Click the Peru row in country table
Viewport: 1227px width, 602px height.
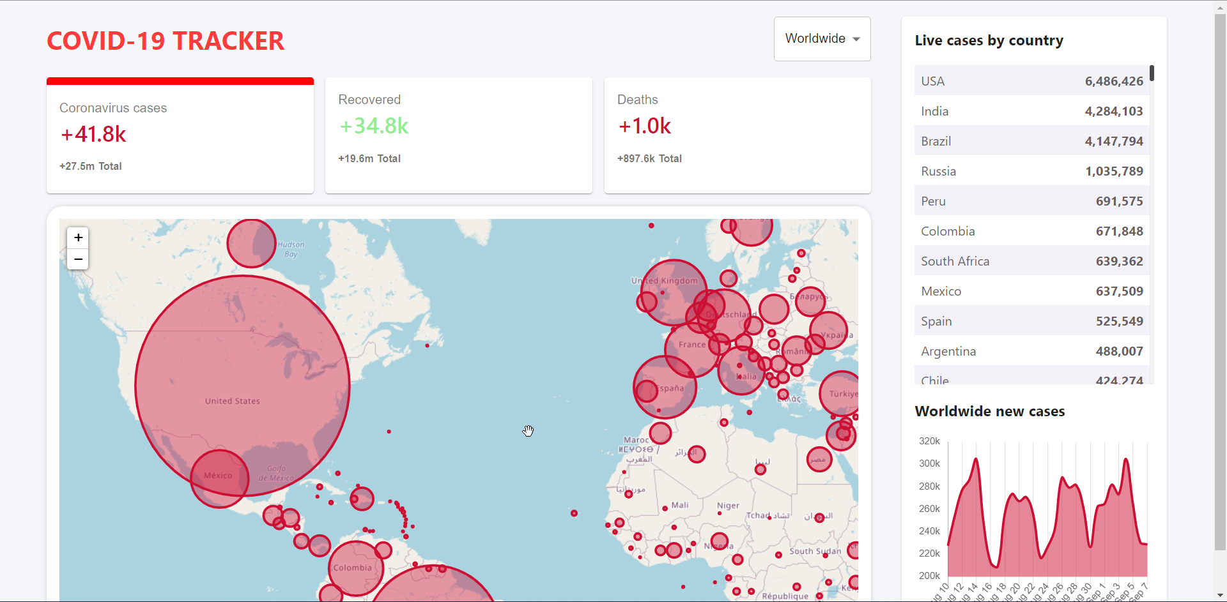pyautogui.click(x=1031, y=200)
